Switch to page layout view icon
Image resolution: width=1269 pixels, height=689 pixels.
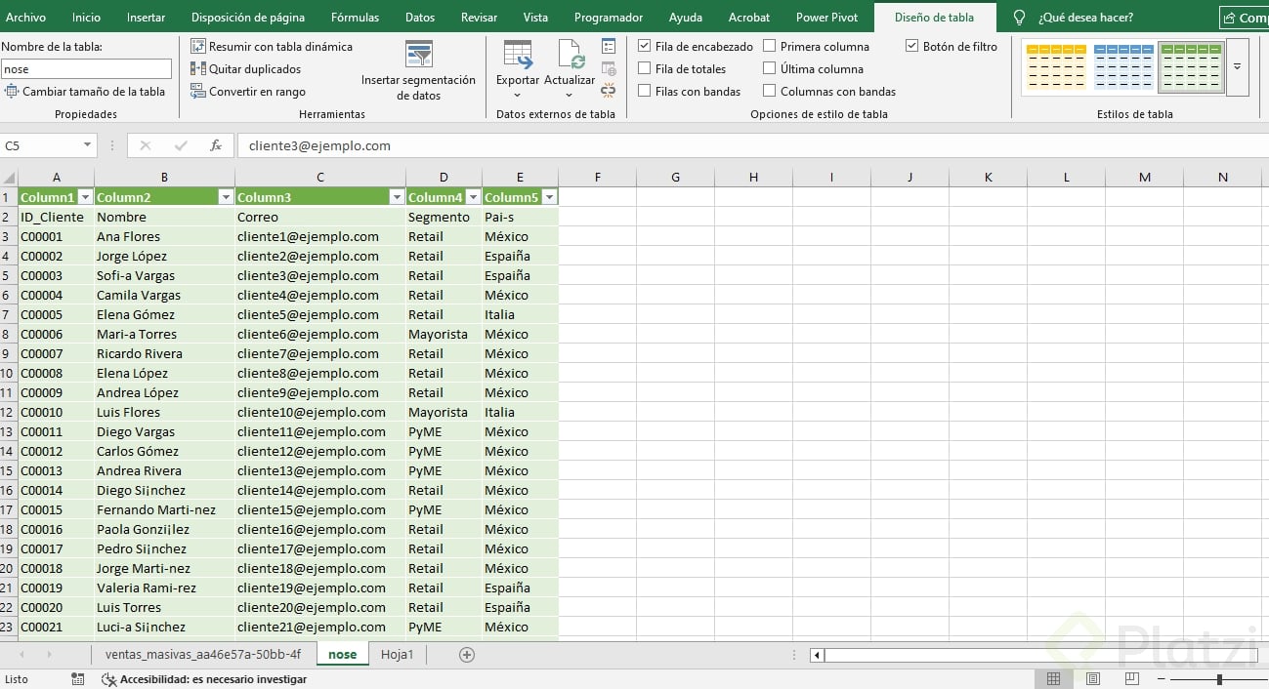[x=1093, y=679]
